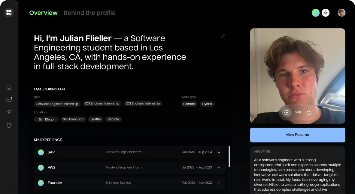Open the Home icon in the sidebar
This screenshot has width=355, height=194.
click(9, 87)
